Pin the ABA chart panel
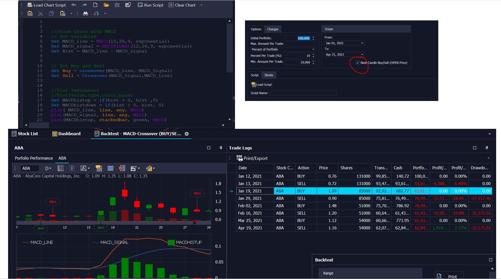 (221, 148)
